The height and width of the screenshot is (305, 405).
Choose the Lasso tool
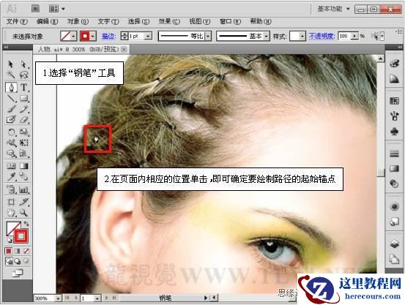[23, 75]
